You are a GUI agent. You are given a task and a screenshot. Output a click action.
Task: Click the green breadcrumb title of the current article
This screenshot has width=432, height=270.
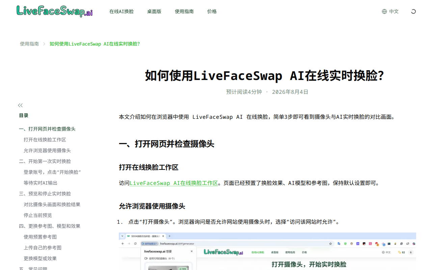click(95, 44)
